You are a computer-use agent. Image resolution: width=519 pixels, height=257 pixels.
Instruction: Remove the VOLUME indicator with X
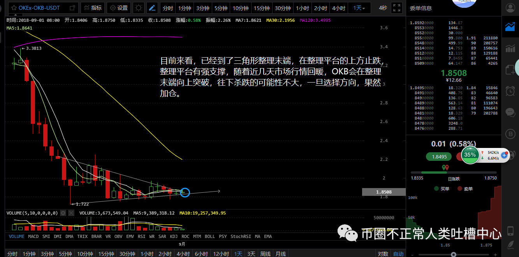point(71,213)
